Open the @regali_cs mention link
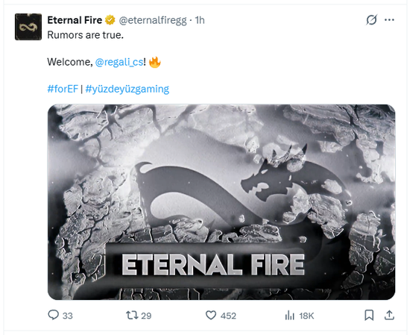This screenshot has width=410, height=335. tap(119, 62)
